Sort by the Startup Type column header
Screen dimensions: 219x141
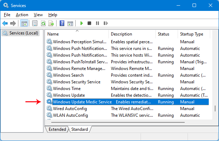(x=191, y=34)
